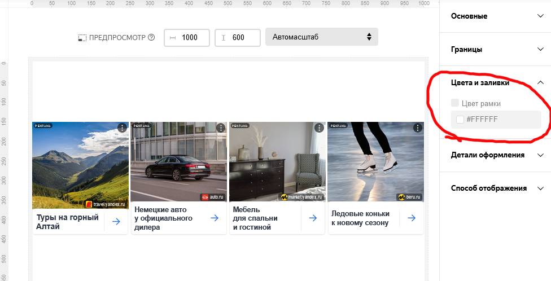Click the black sedan car image
This screenshot has height=281, width=551.
click(178, 161)
